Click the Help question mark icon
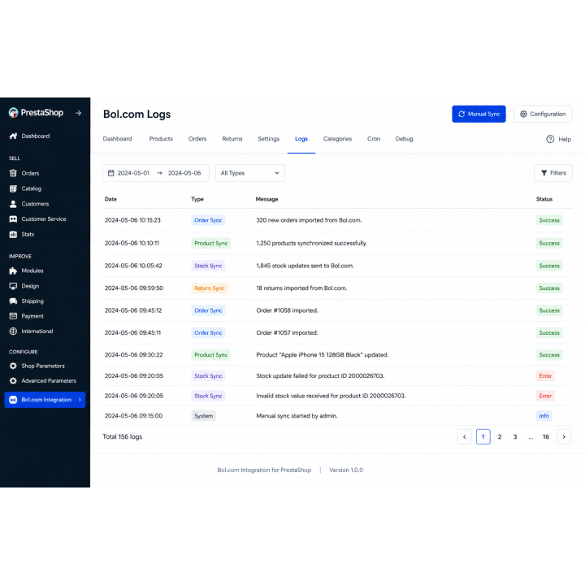The image size is (585, 585). click(550, 139)
